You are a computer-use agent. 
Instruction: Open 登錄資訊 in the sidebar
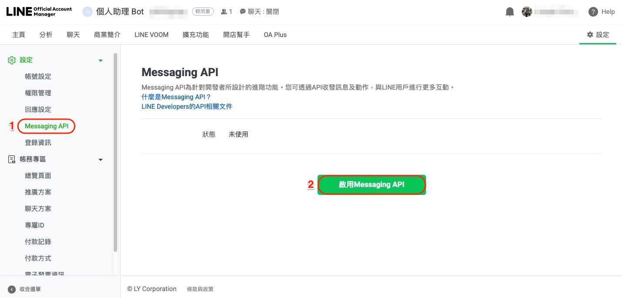(38, 143)
